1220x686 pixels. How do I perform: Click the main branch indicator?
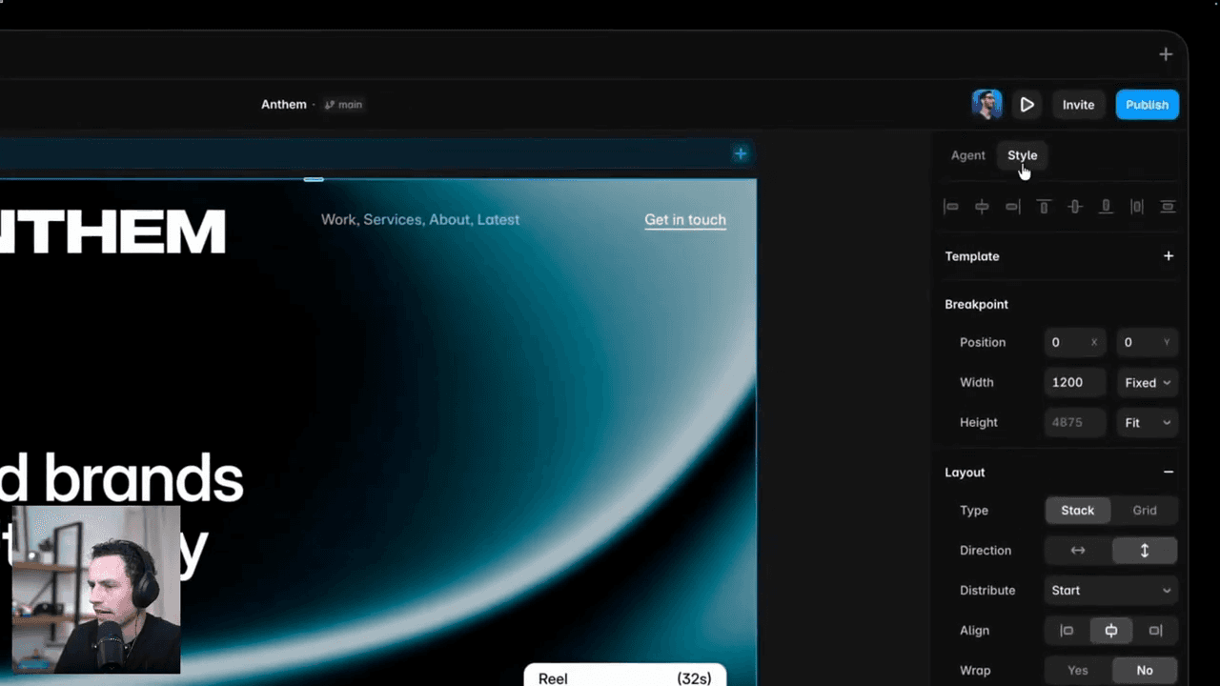point(344,105)
